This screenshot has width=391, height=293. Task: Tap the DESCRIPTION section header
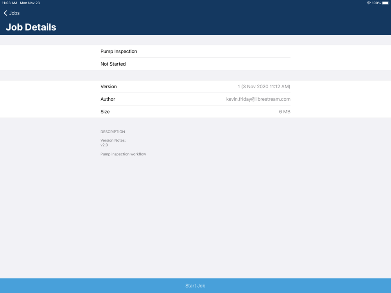coord(113,132)
